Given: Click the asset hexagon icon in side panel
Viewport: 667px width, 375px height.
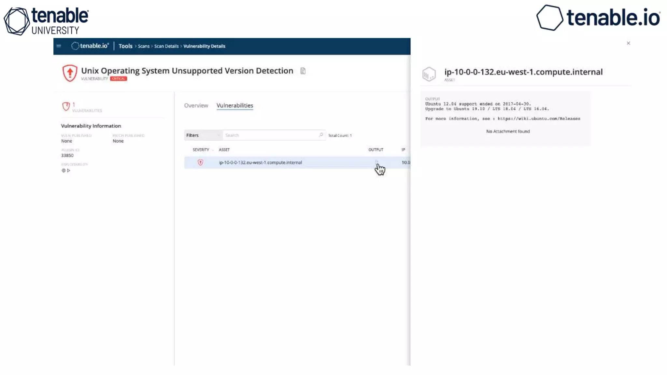Looking at the screenshot, I should [429, 74].
